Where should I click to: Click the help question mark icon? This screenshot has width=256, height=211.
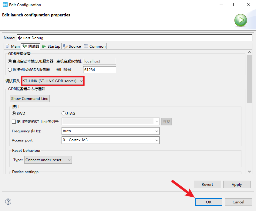pyautogui.click(x=8, y=202)
